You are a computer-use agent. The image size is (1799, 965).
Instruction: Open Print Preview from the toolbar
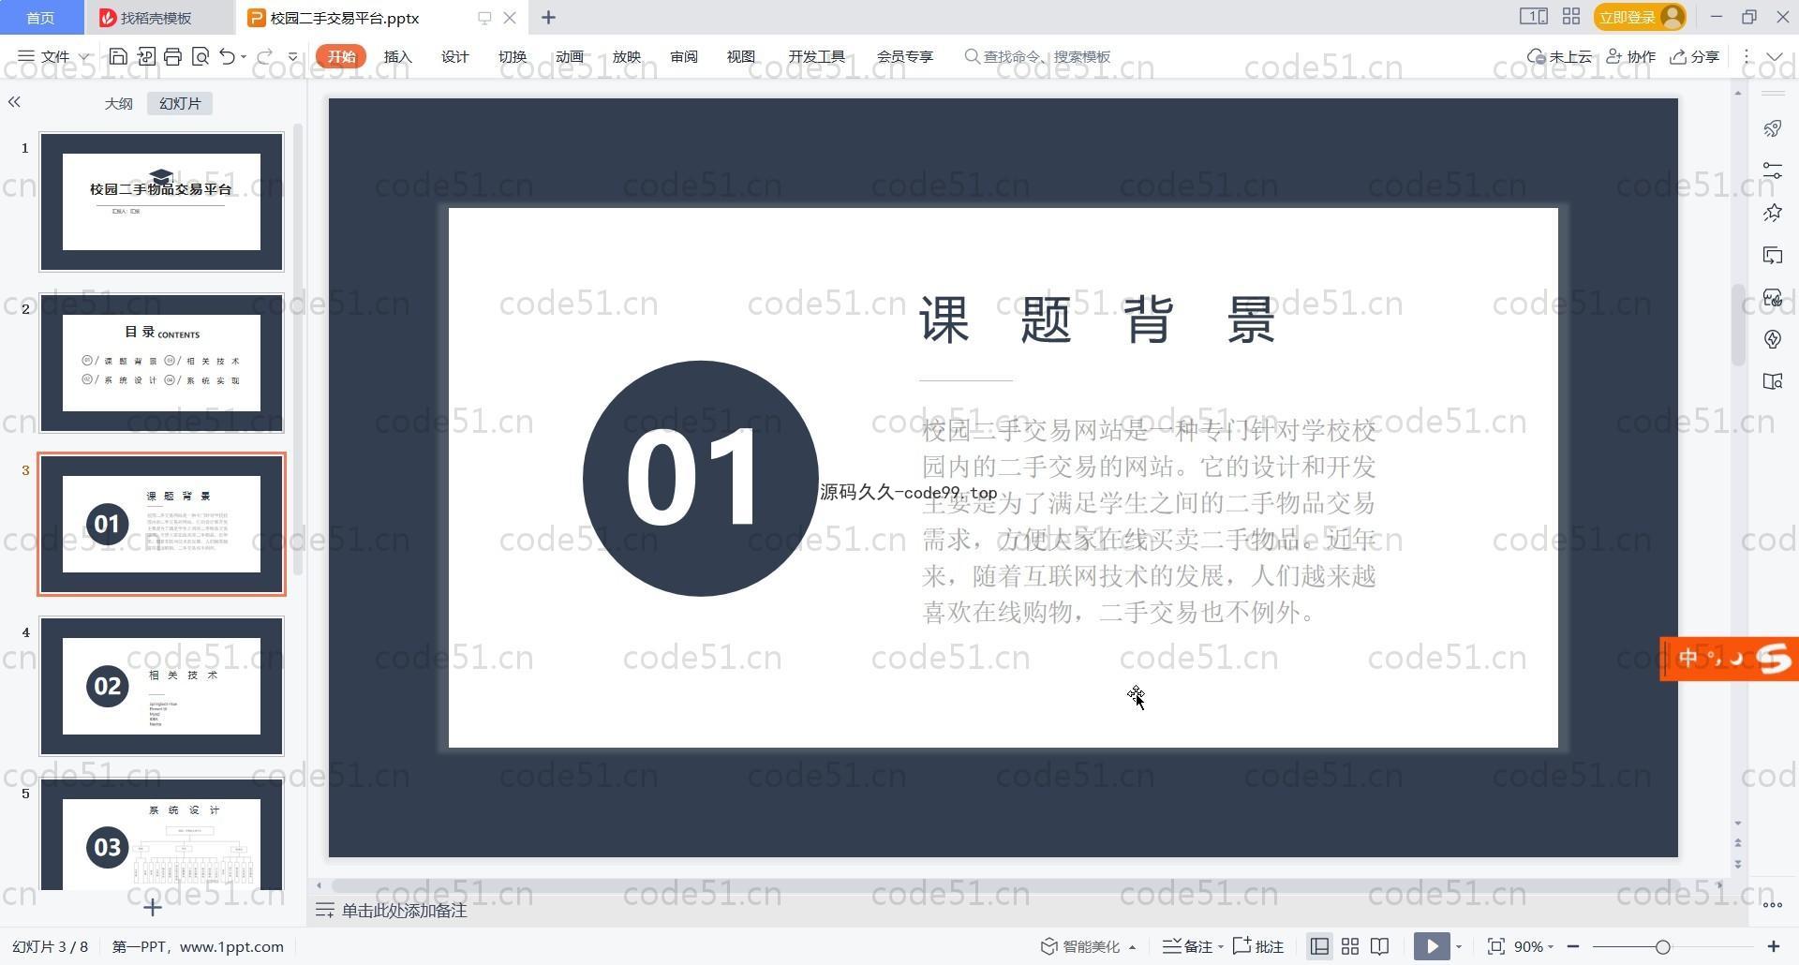coord(200,56)
